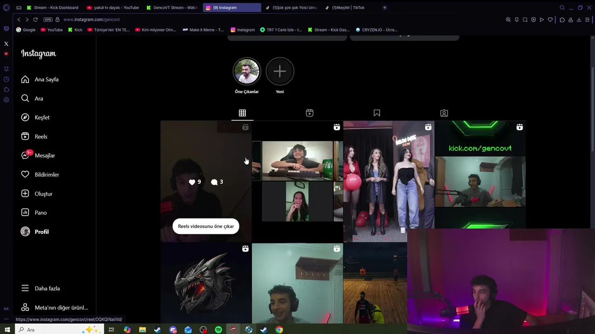Image resolution: width=595 pixels, height=334 pixels.
Task: Open Ana Sayfa in Instagram sidebar
Action: click(40, 79)
